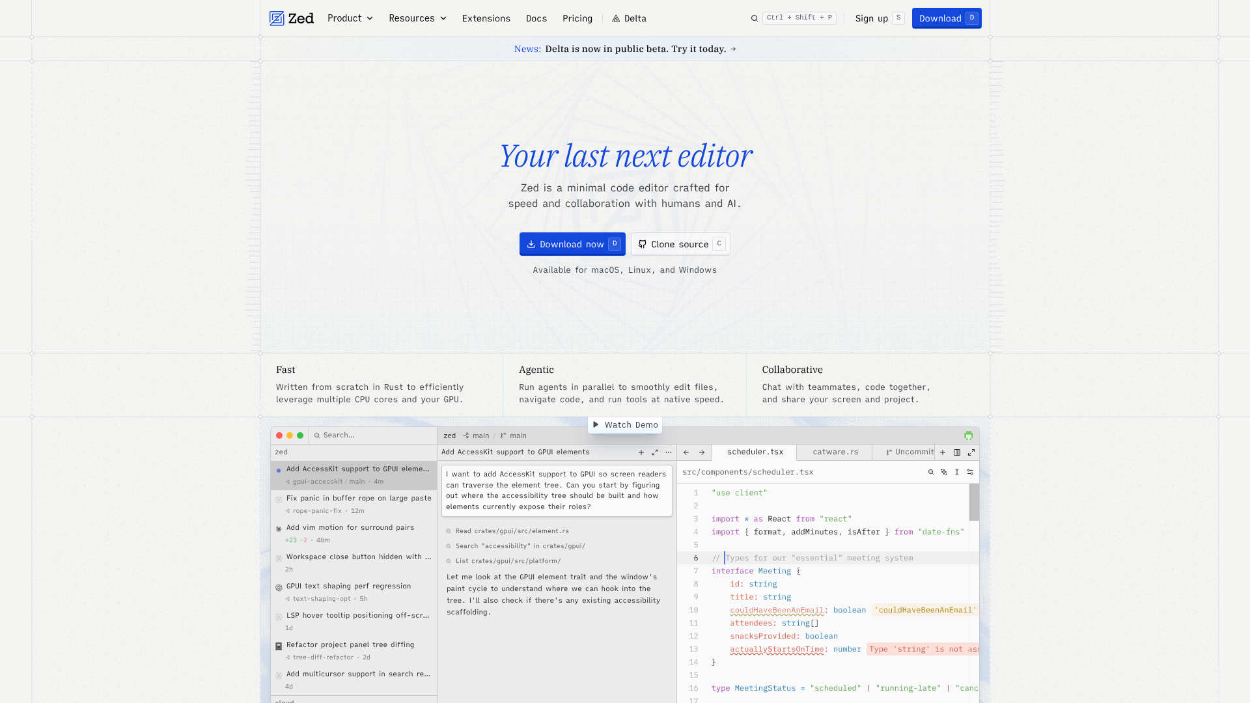Click the zed project label in the sidebar
1250x703 pixels.
281,452
